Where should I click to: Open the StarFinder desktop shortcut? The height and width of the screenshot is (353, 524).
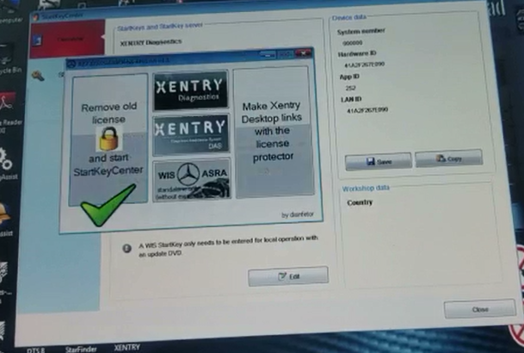(x=81, y=350)
